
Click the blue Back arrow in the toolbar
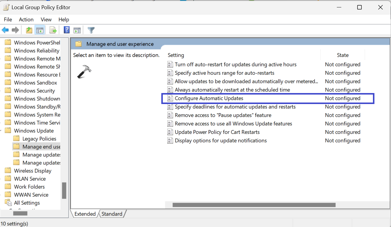pyautogui.click(x=5, y=30)
